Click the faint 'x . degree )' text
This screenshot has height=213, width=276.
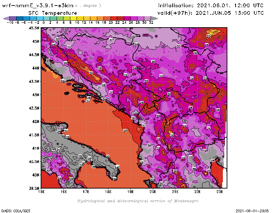88,6
